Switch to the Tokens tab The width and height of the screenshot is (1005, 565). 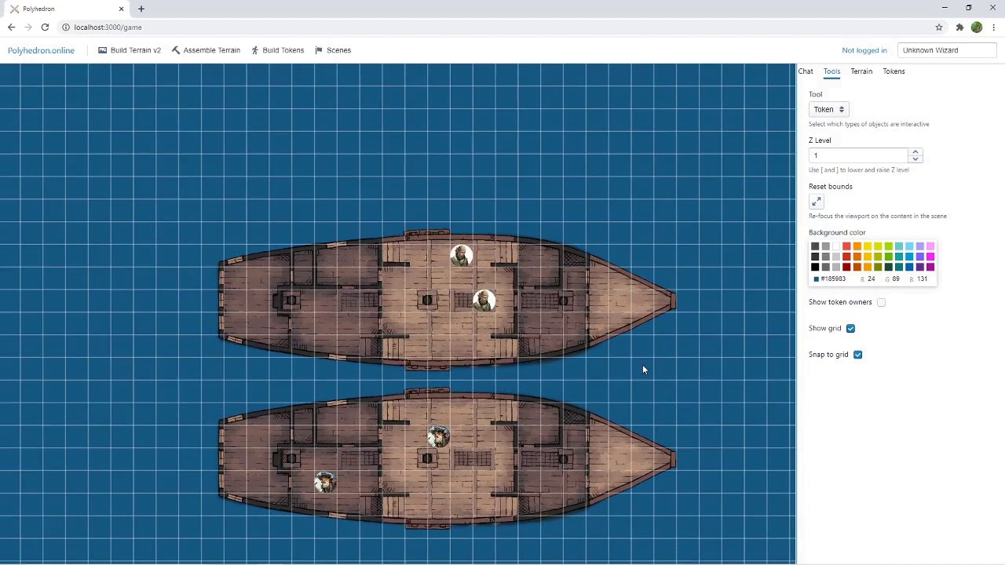pyautogui.click(x=894, y=71)
